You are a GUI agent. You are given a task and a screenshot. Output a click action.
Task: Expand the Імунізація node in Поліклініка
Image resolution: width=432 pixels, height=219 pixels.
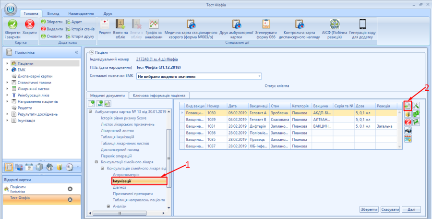tap(7, 121)
